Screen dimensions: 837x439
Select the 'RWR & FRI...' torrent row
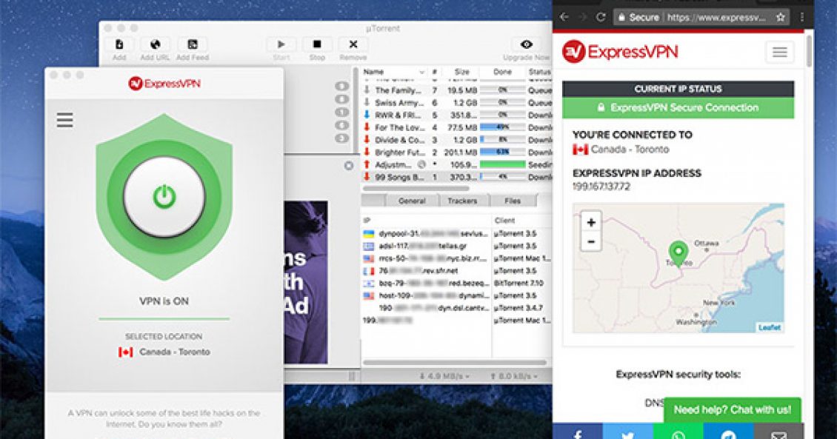pyautogui.click(x=457, y=115)
